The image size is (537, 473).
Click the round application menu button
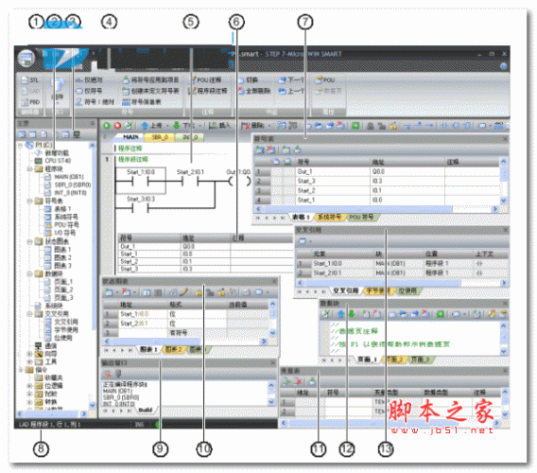coord(26,59)
